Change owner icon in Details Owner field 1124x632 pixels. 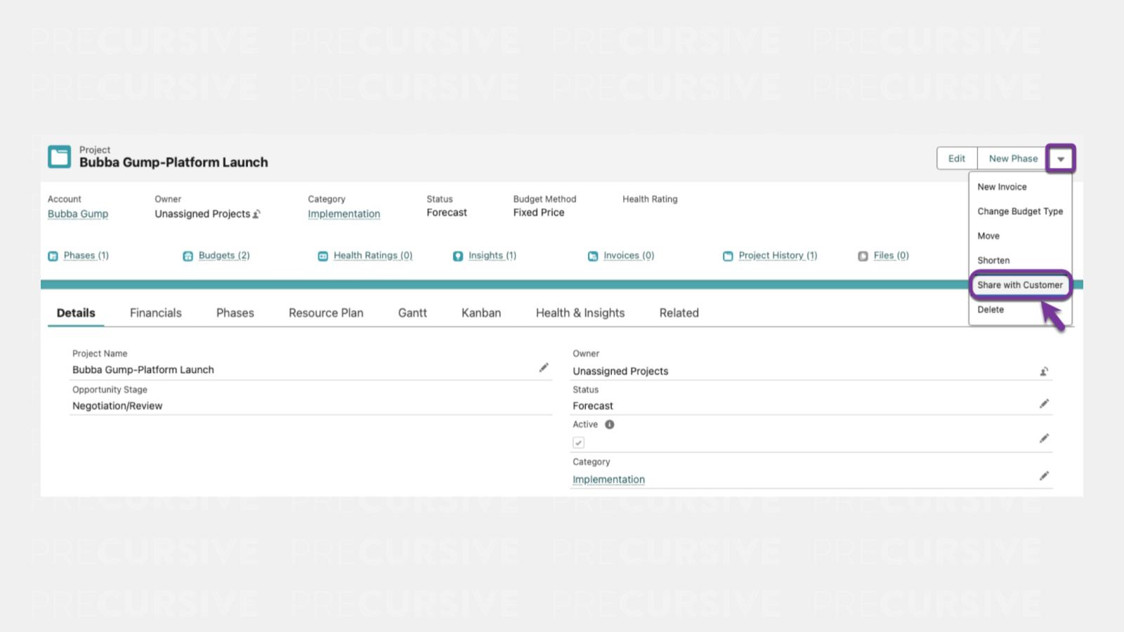coord(1044,371)
